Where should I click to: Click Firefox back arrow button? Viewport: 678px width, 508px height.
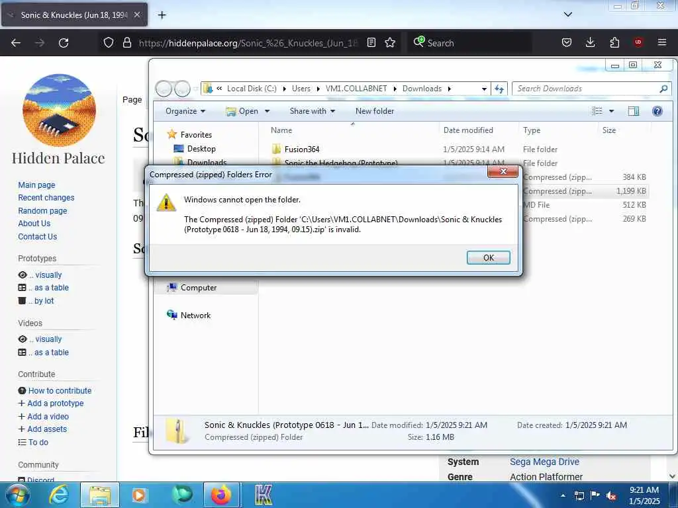tap(16, 43)
